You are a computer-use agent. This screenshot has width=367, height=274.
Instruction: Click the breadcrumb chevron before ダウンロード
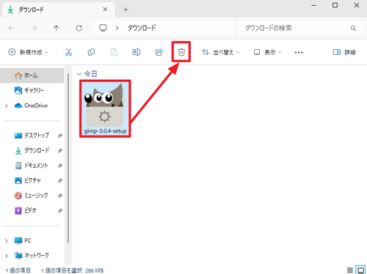[x=117, y=28]
